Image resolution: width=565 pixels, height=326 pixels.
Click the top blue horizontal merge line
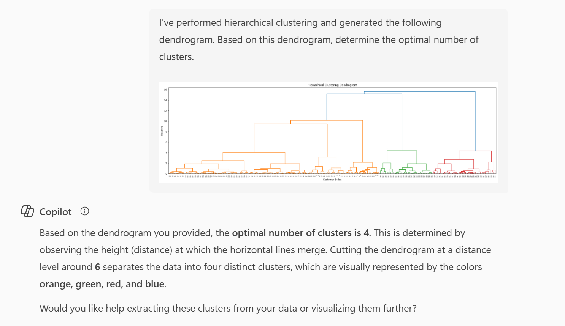click(x=418, y=91)
